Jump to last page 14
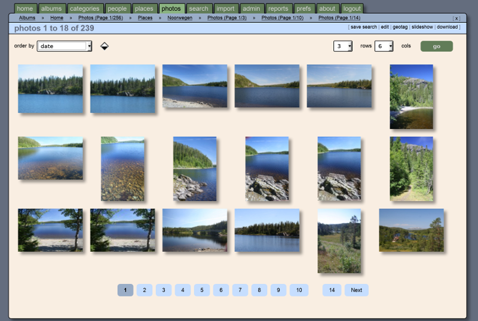The width and height of the screenshot is (478, 321). click(x=332, y=290)
